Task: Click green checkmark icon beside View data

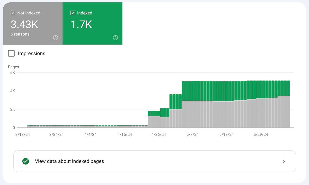Action: (x=25, y=161)
